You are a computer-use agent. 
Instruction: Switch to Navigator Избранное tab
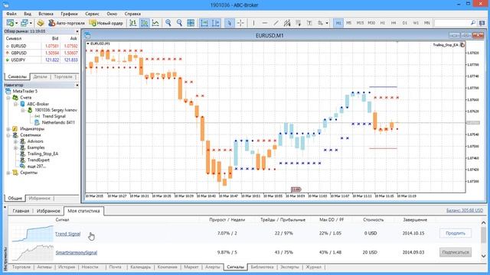coord(39,199)
